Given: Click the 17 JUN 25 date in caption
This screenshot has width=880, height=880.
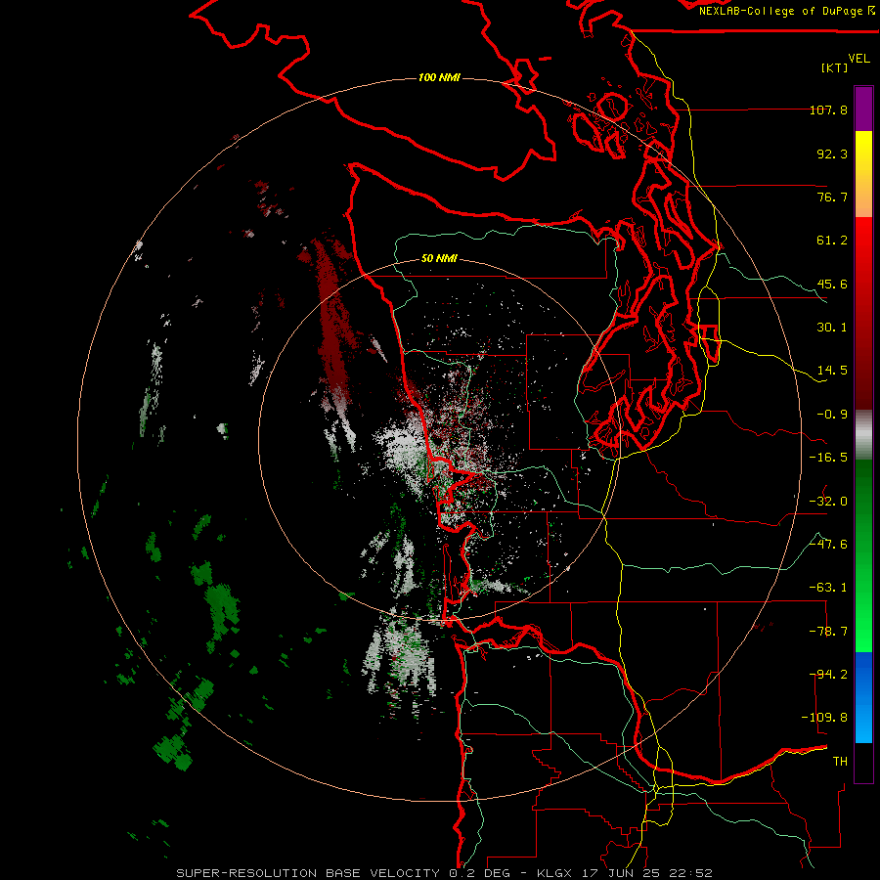Looking at the screenshot, I should click(x=619, y=873).
